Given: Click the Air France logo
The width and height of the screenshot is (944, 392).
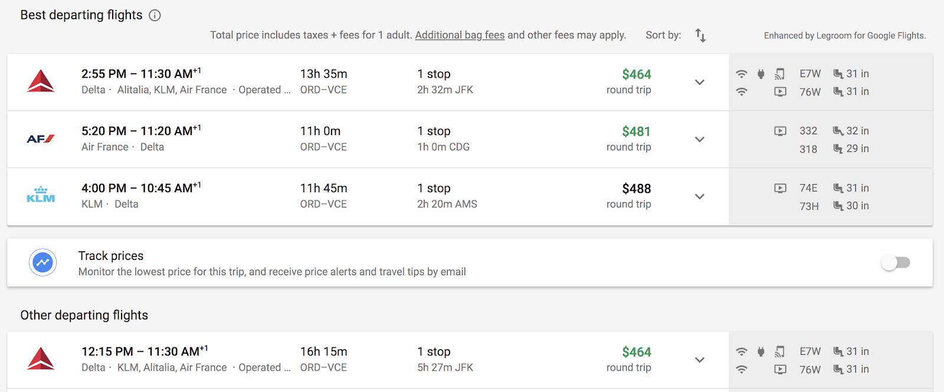Looking at the screenshot, I should click(41, 139).
